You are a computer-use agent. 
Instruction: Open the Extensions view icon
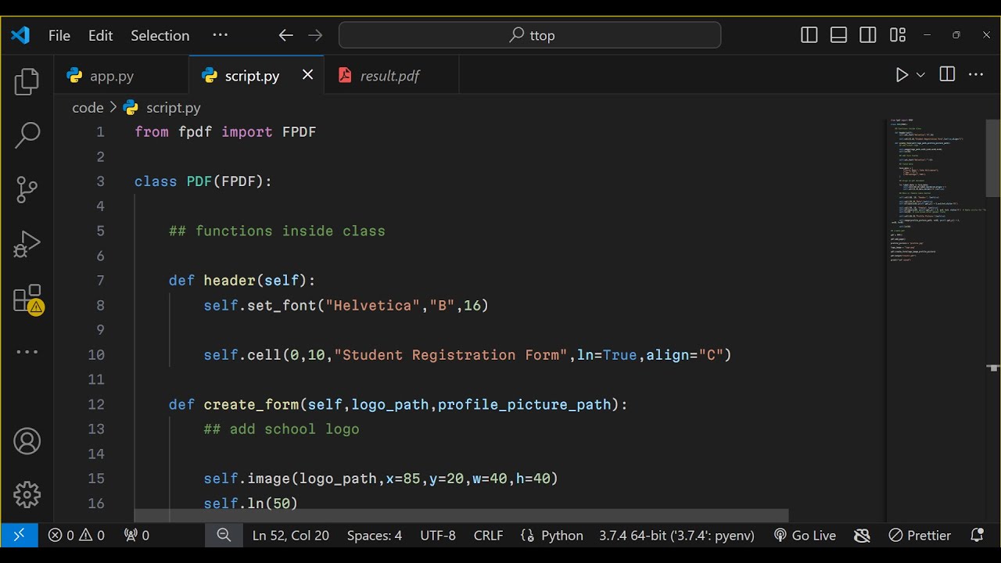pyautogui.click(x=27, y=299)
